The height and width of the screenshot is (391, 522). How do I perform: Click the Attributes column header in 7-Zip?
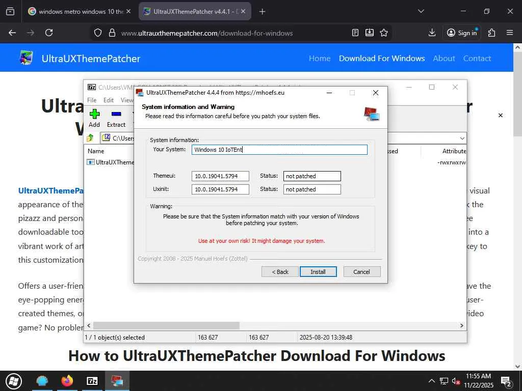point(454,151)
